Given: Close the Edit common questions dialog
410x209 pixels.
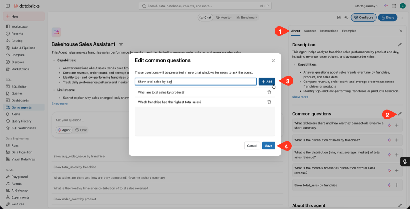Looking at the screenshot, I should [x=273, y=61].
